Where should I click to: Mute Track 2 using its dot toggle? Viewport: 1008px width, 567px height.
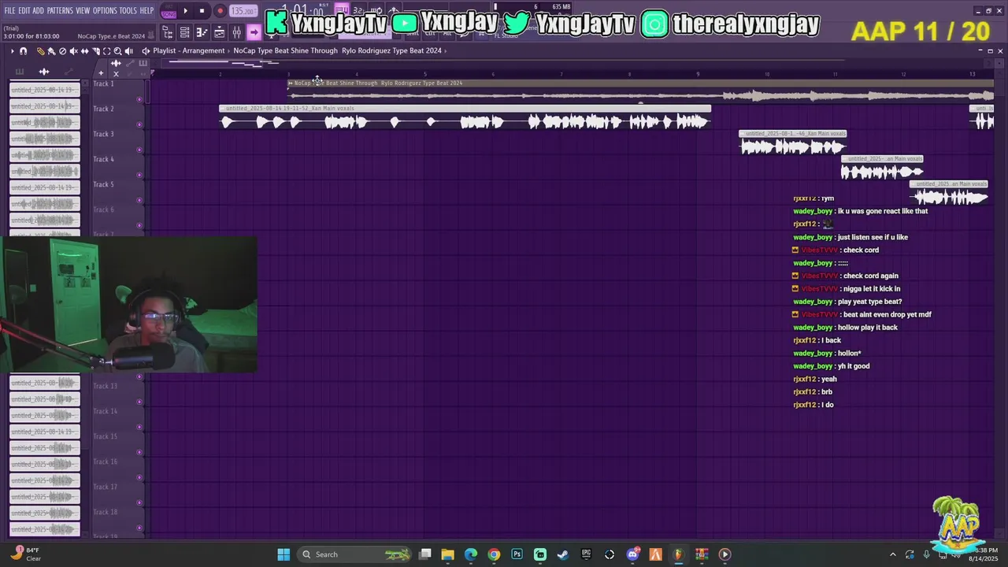point(139,124)
